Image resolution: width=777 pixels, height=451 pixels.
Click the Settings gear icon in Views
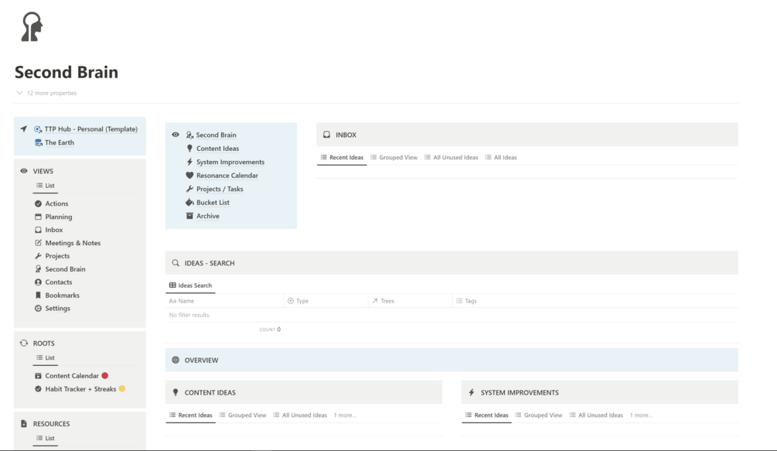[x=38, y=308]
